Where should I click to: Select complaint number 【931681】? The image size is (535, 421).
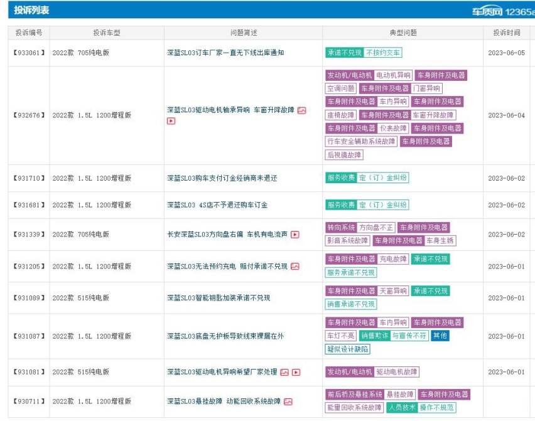point(29,205)
